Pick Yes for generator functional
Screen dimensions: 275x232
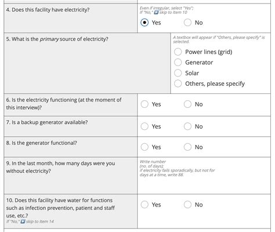click(144, 147)
